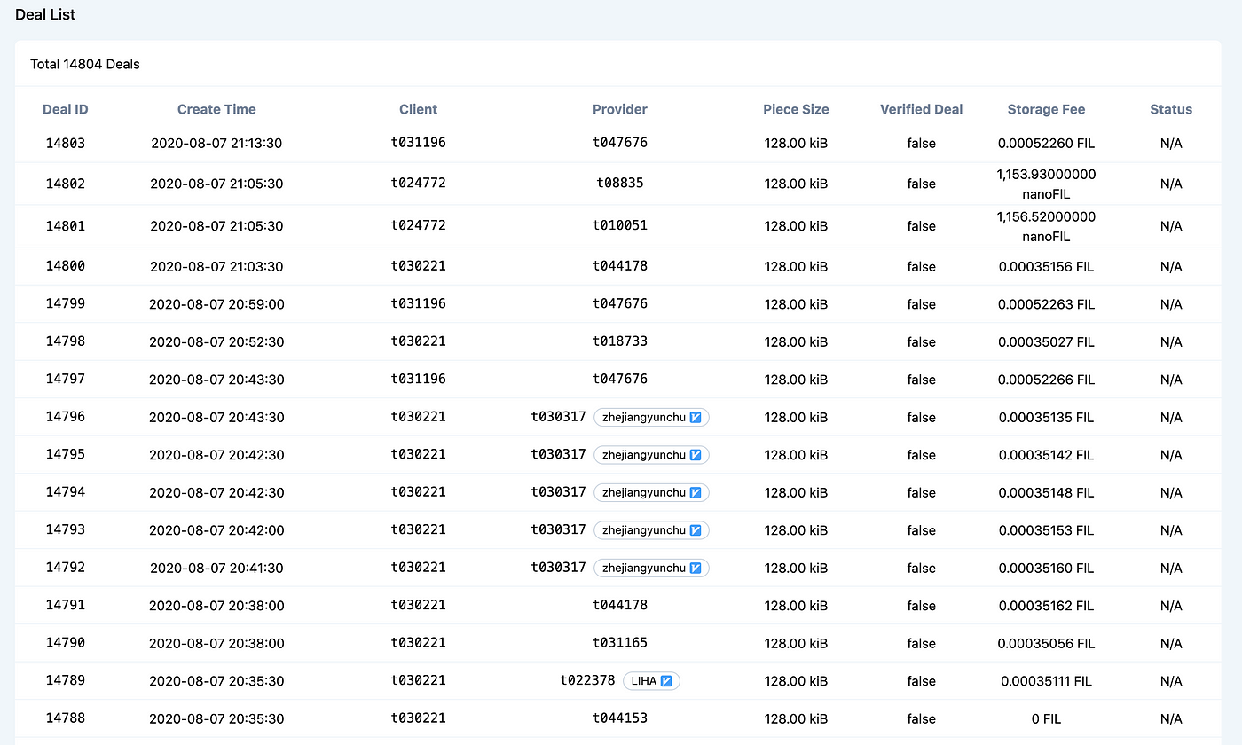The height and width of the screenshot is (745, 1242).
Task: Open deal ID 14797
Action: pos(66,379)
